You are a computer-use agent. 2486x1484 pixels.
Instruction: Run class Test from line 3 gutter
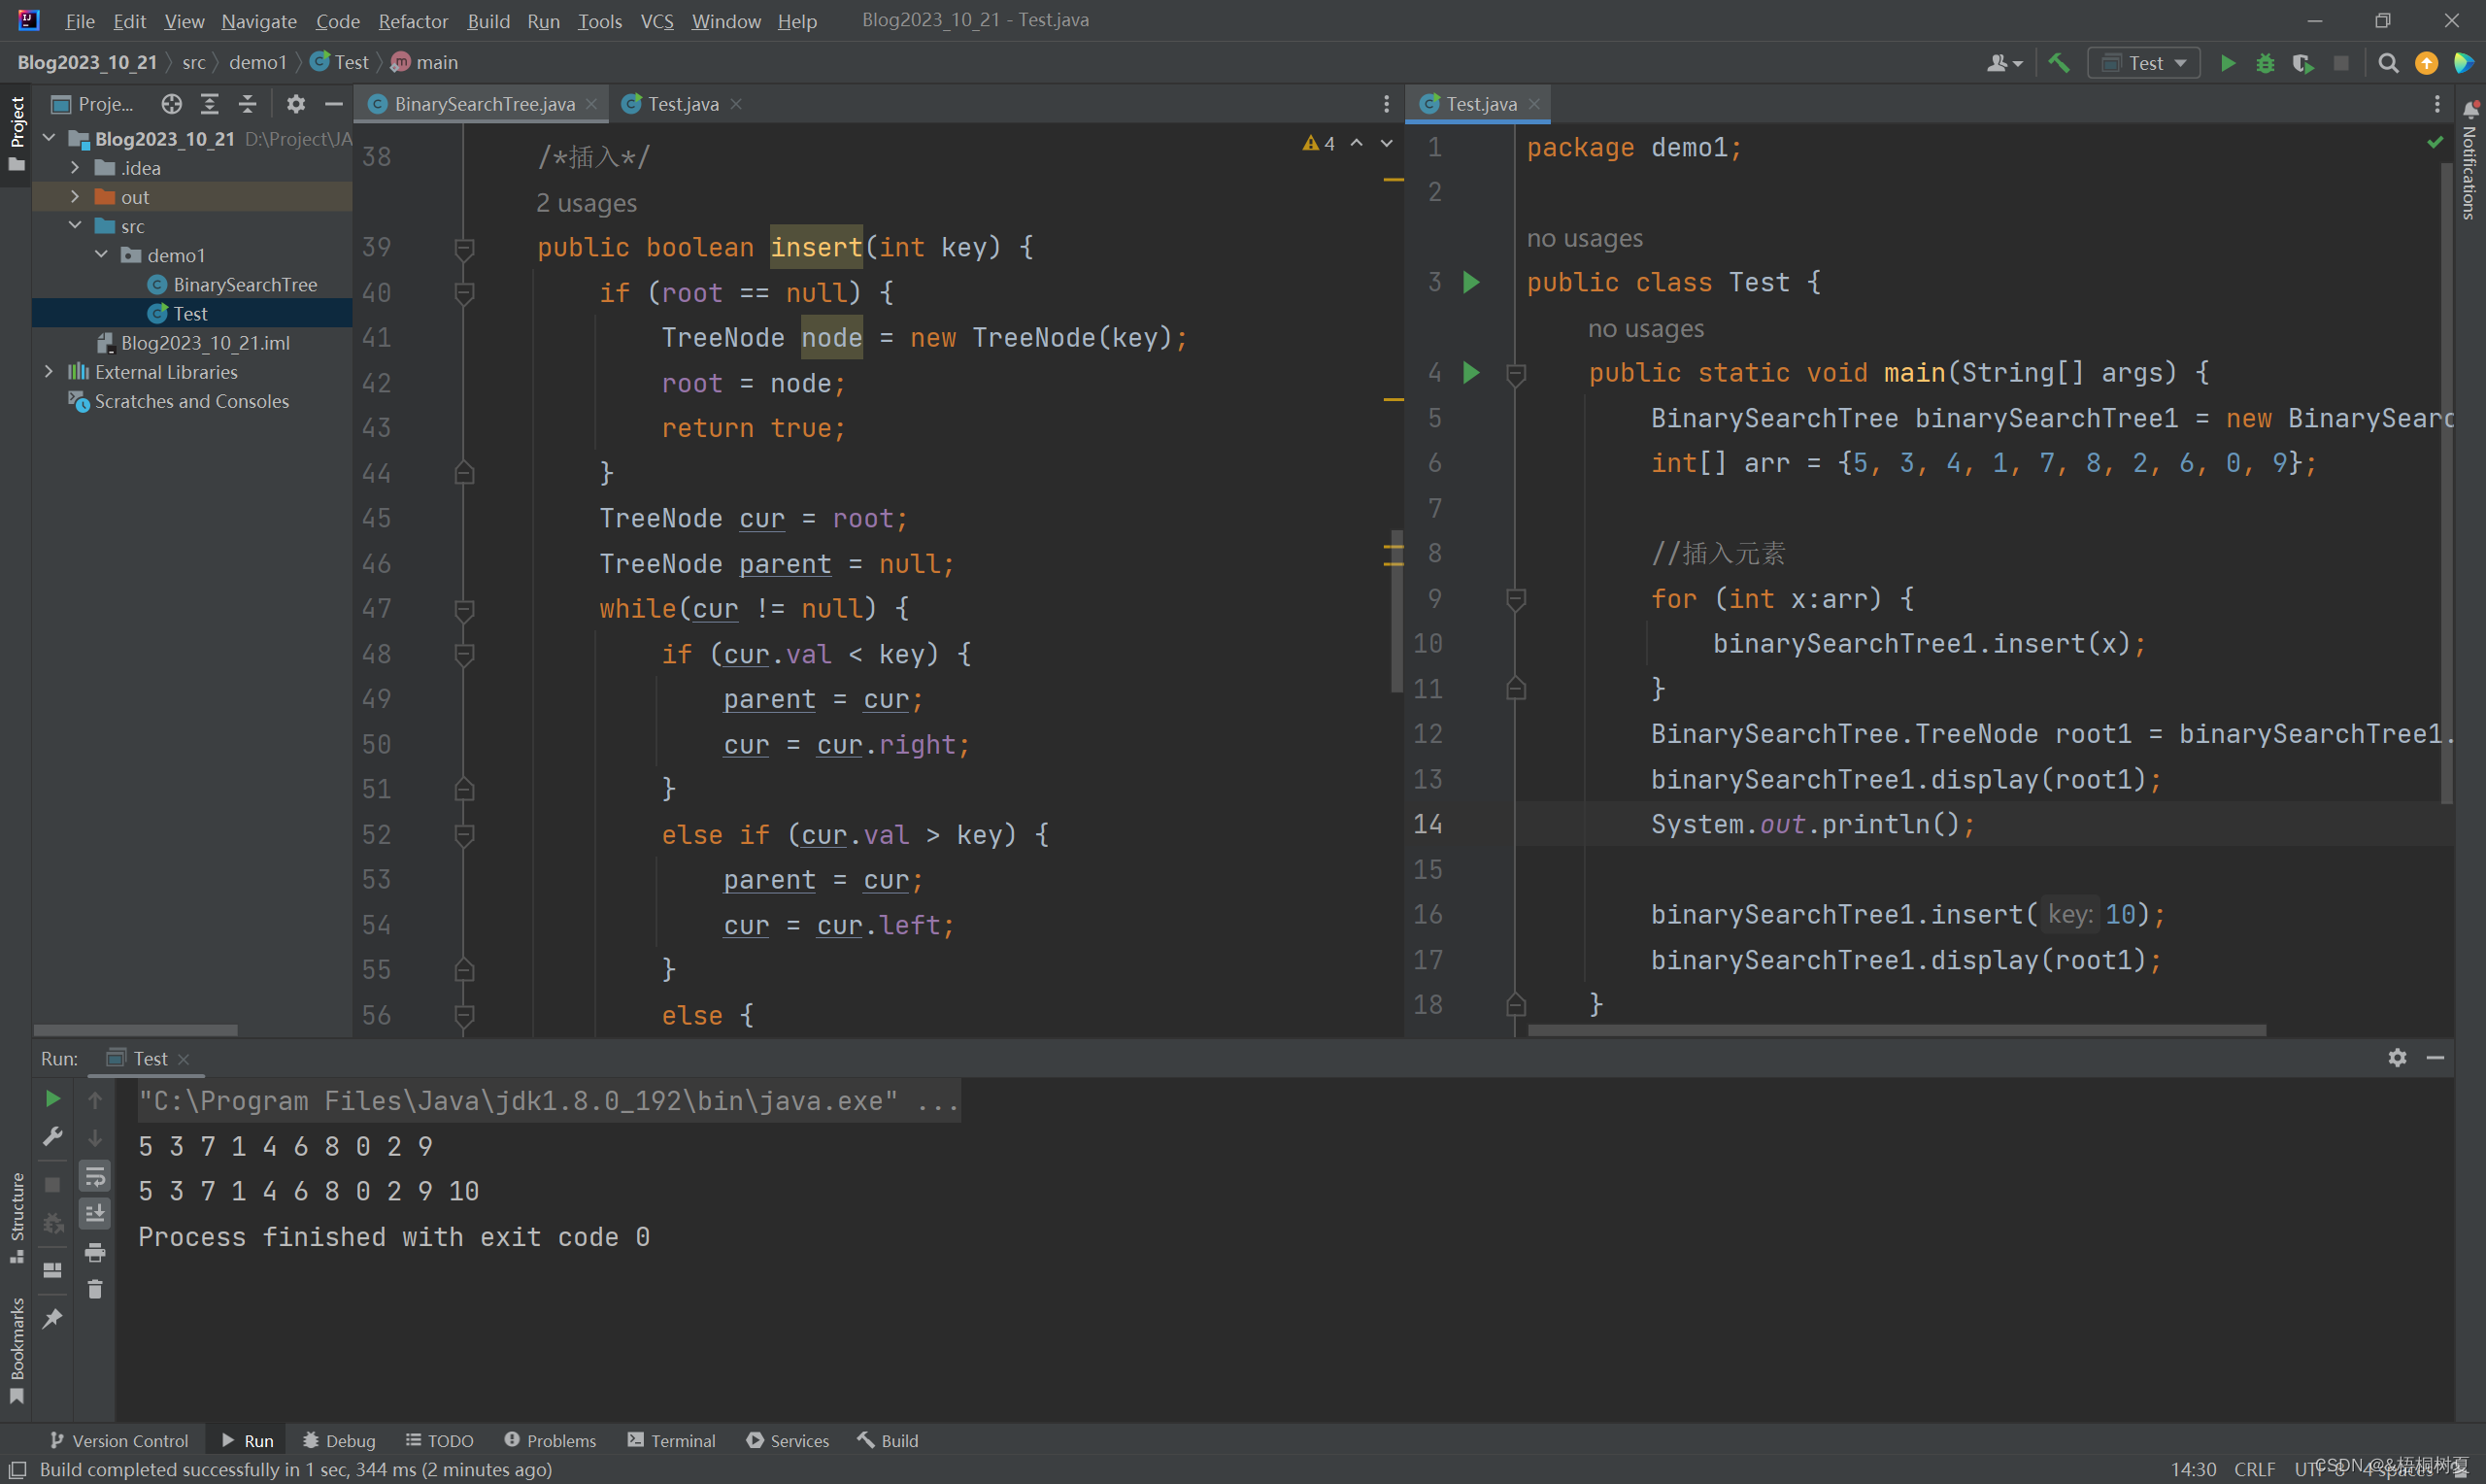pyautogui.click(x=1471, y=282)
